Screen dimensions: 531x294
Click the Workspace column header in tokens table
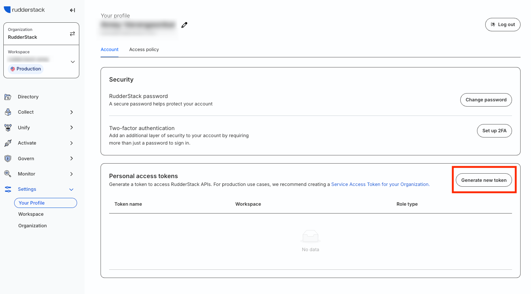[248, 204]
